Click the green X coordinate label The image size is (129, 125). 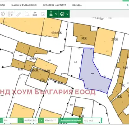[x=21, y=121]
